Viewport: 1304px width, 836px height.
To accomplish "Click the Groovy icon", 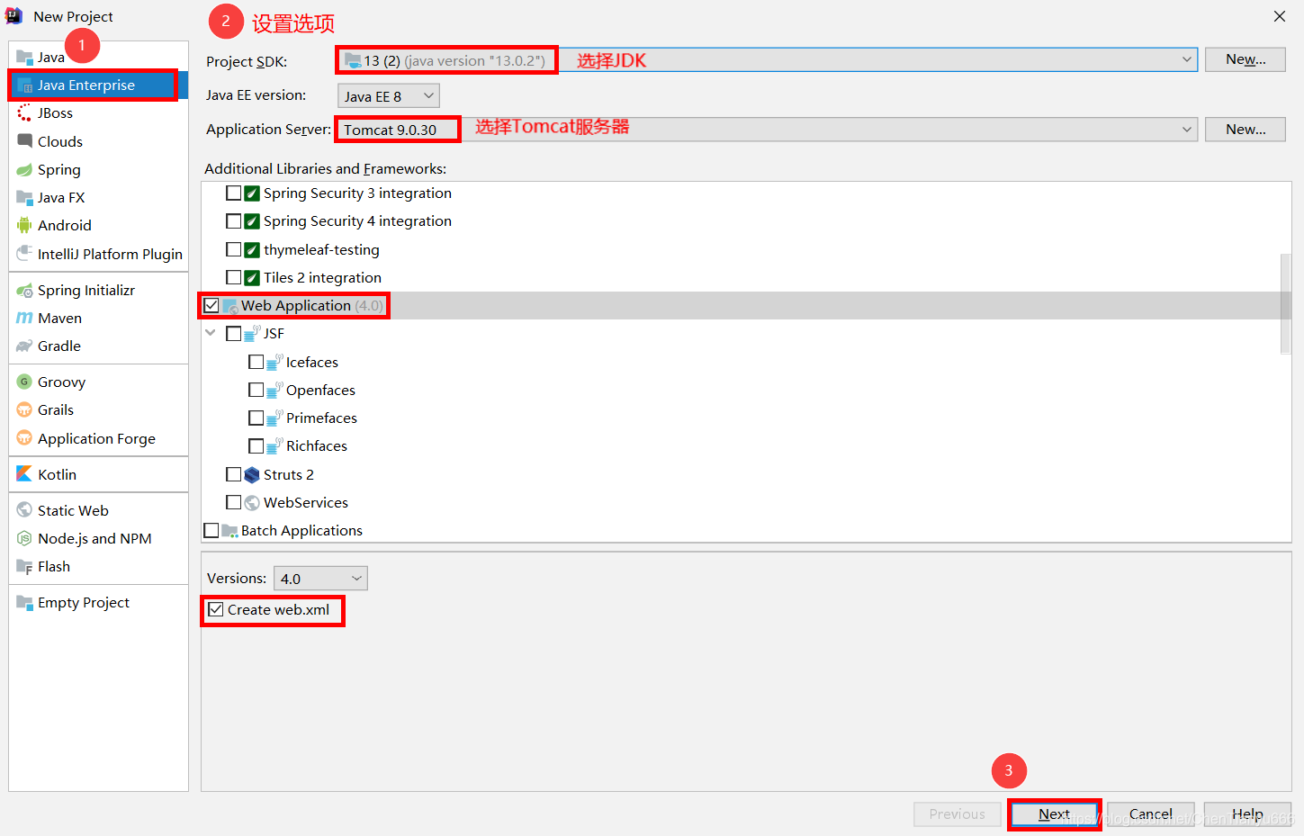I will coord(24,382).
